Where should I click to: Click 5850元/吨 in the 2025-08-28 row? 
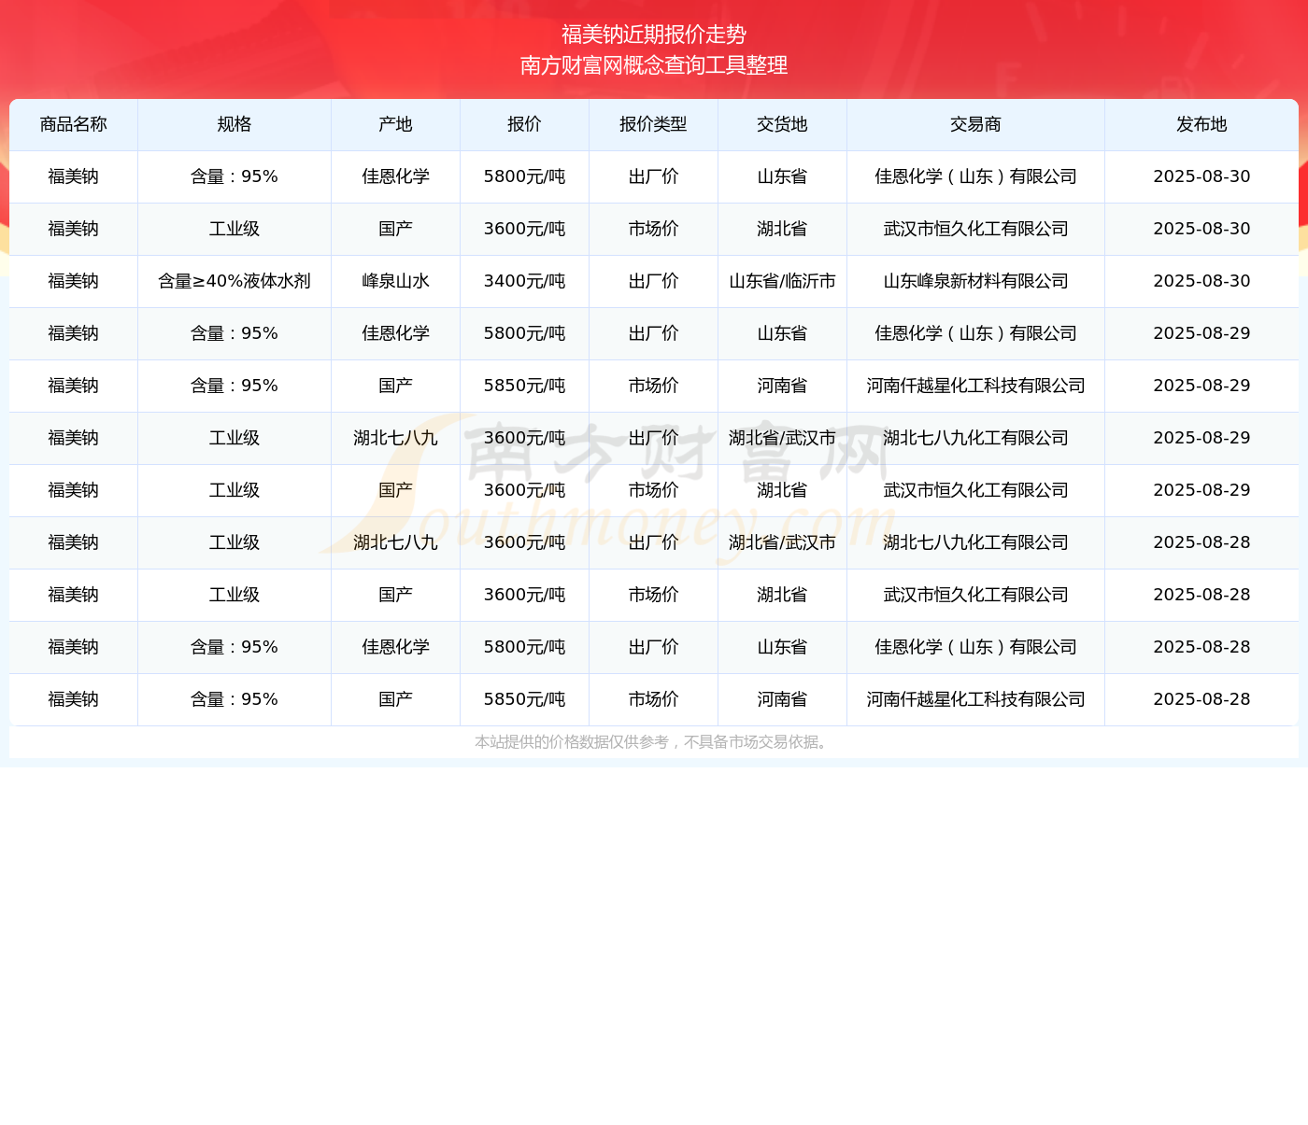pyautogui.click(x=524, y=699)
